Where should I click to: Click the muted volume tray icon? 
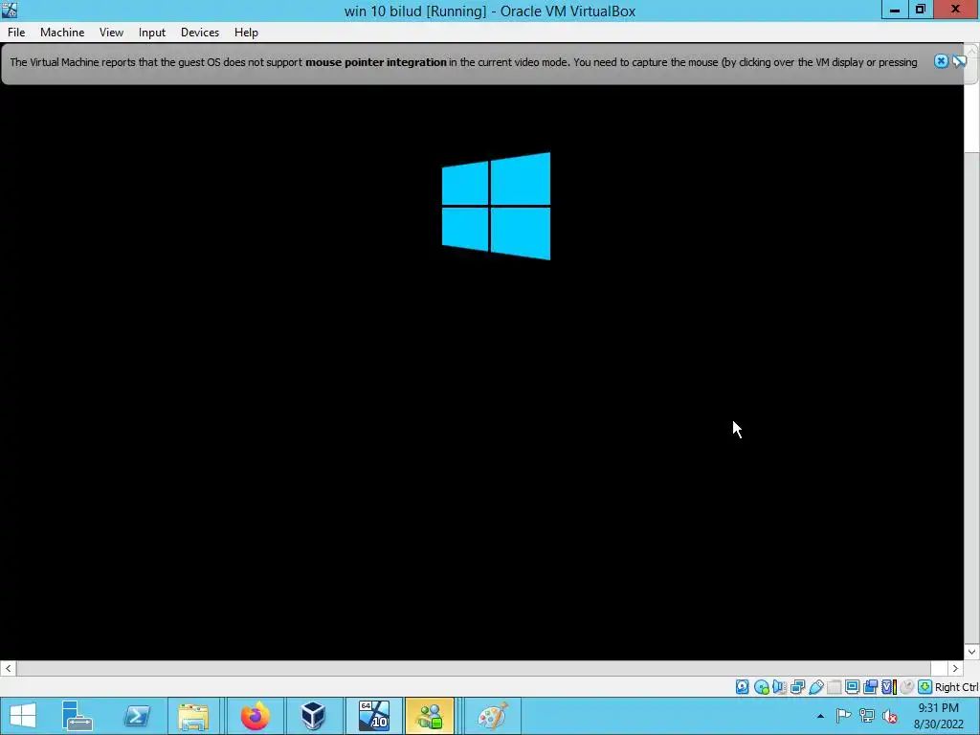tap(890, 716)
